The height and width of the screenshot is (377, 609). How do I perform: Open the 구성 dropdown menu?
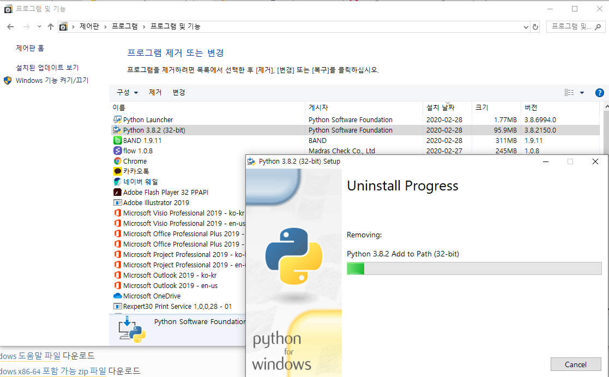click(x=128, y=93)
